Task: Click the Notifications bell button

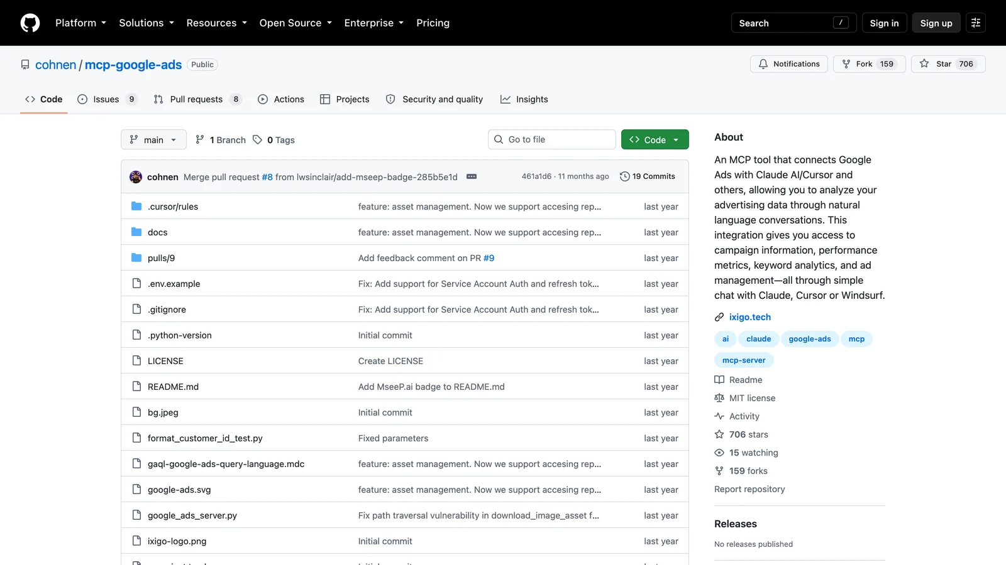Action: click(789, 64)
